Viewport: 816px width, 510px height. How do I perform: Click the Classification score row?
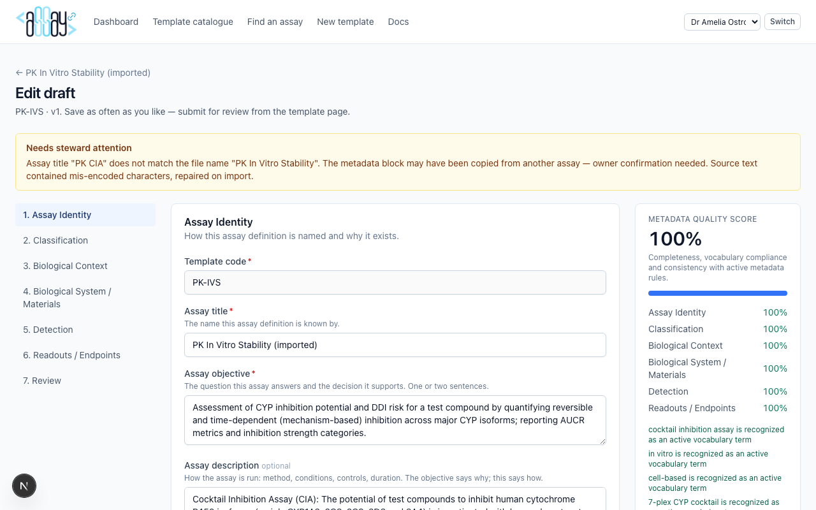tap(718, 329)
